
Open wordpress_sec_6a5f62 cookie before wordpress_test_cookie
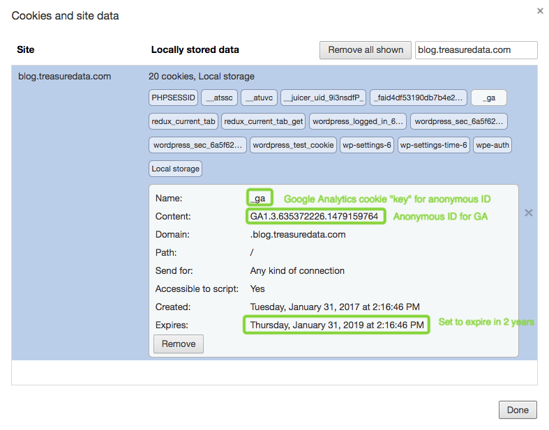[x=197, y=145]
